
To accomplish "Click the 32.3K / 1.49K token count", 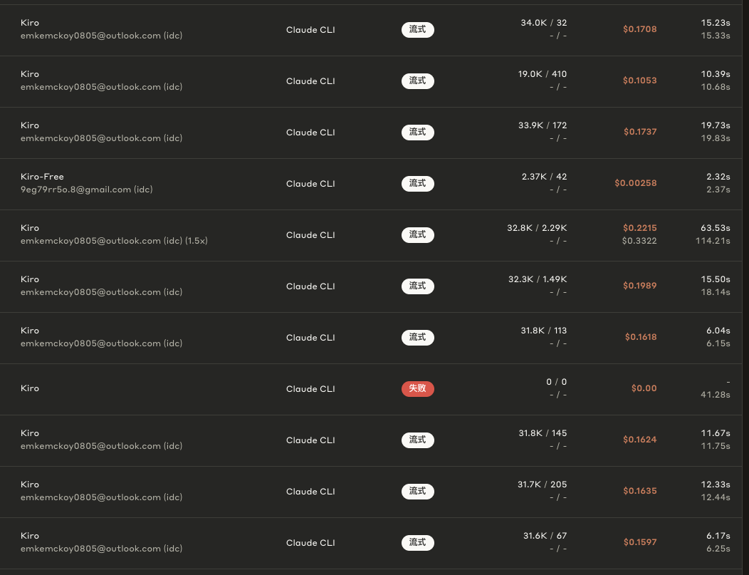I will tap(538, 279).
